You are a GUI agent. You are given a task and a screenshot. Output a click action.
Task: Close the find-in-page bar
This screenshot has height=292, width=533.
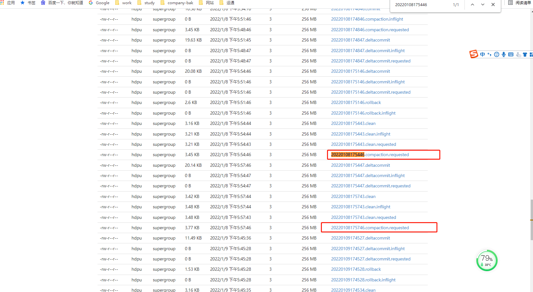point(493,5)
